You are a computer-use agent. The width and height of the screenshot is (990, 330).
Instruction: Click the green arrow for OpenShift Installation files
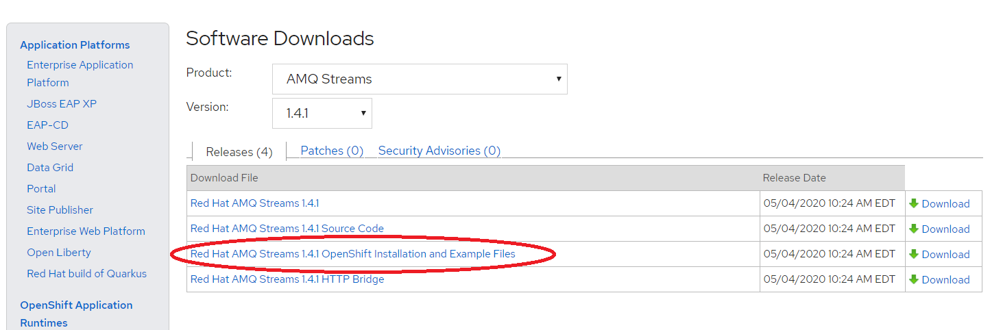913,254
